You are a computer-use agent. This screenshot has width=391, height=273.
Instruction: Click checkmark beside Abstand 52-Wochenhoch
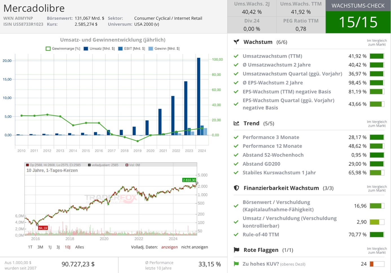[x=236, y=155]
